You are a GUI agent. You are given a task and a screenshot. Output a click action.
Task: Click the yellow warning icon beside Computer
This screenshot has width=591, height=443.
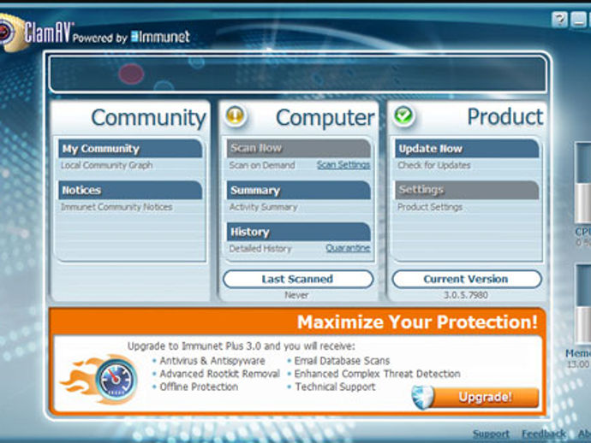tap(236, 115)
